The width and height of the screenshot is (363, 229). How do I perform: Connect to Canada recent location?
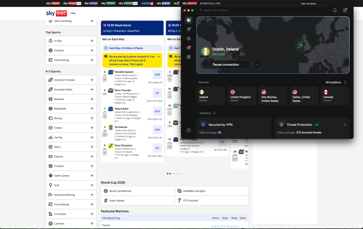[x=335, y=96]
